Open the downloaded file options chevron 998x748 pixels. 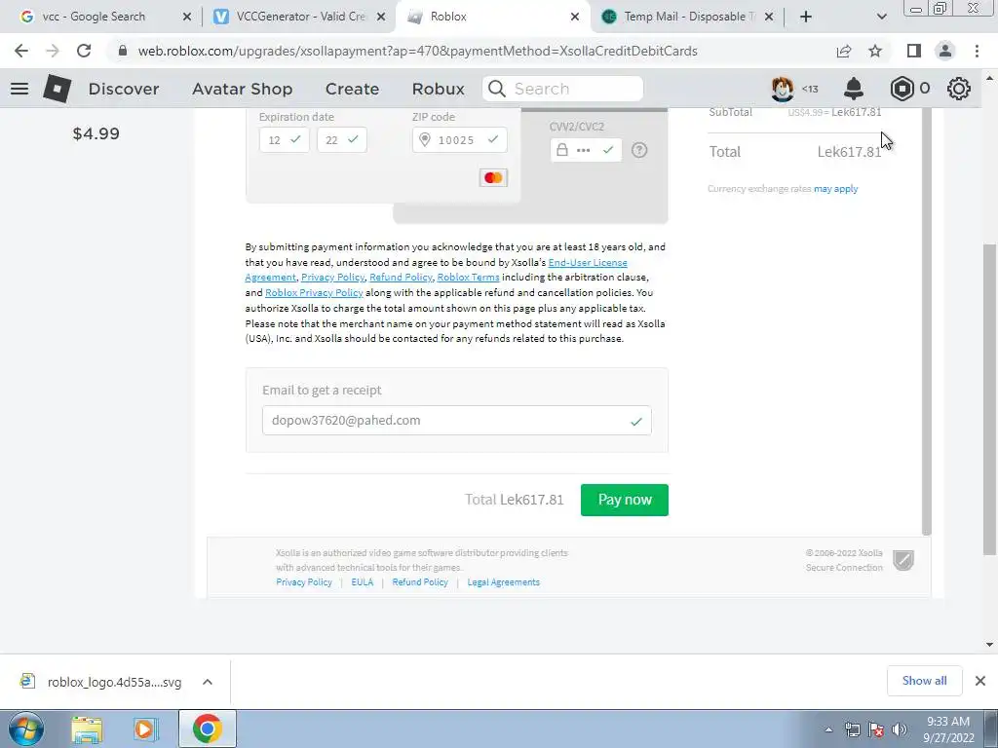208,682
